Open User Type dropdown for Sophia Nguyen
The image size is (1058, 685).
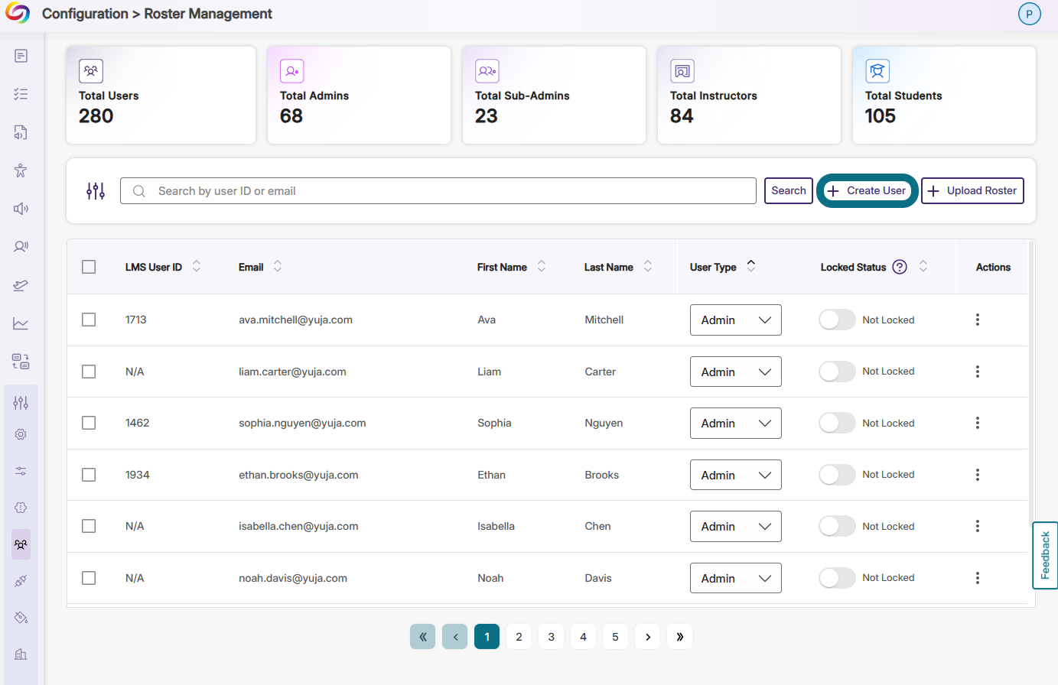[736, 424]
